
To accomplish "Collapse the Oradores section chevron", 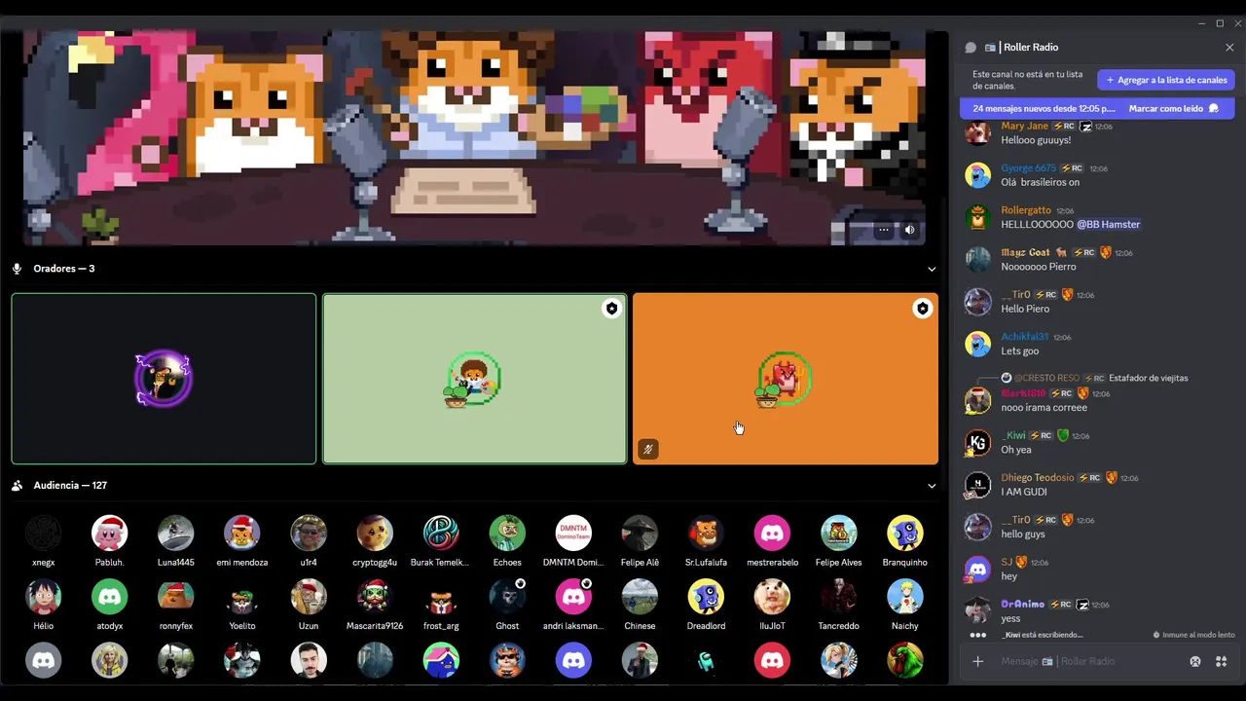I will [x=932, y=269].
